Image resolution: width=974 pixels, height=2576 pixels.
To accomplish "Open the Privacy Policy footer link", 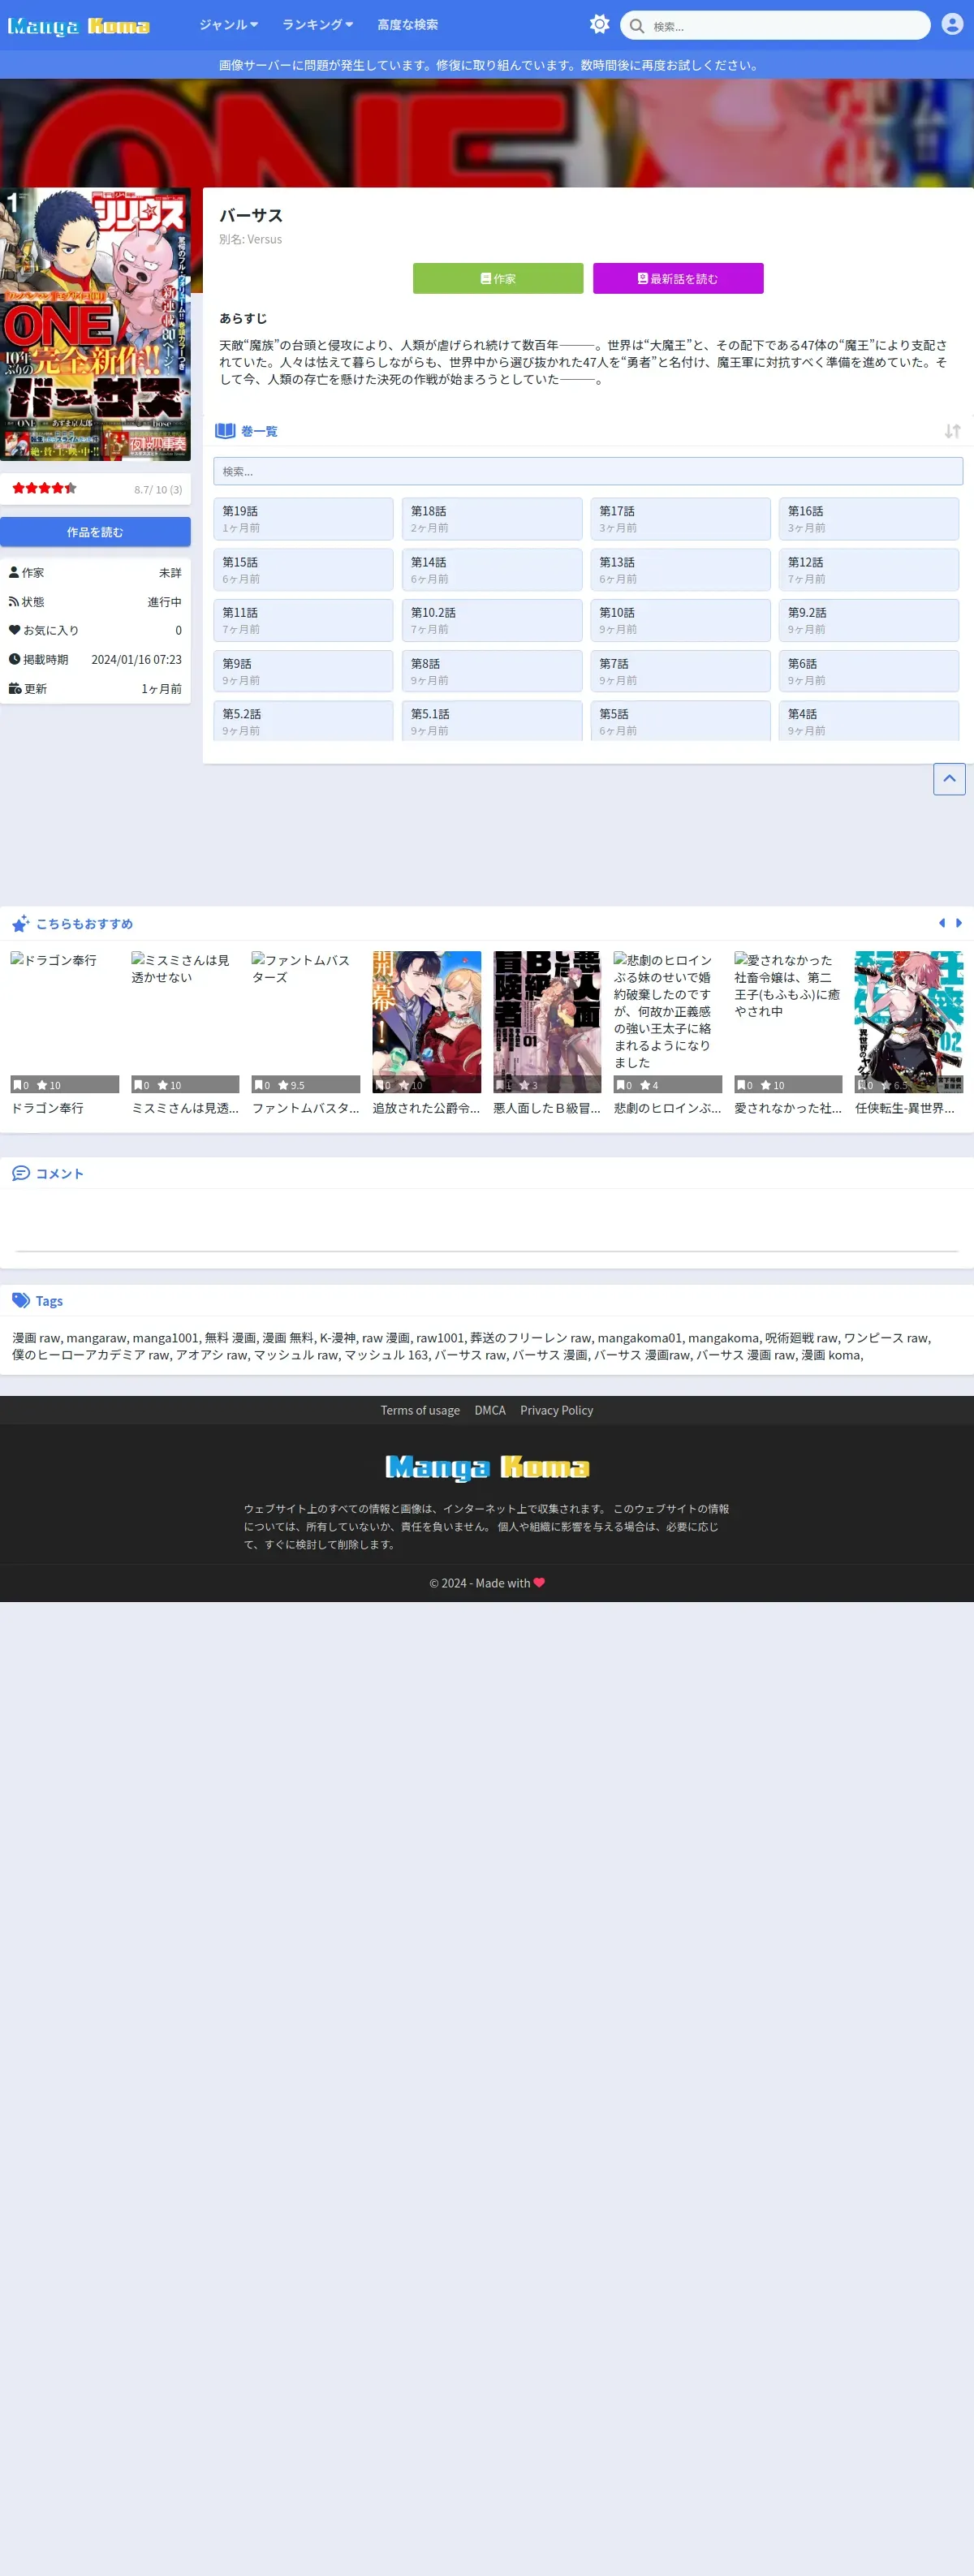I will coord(556,1410).
